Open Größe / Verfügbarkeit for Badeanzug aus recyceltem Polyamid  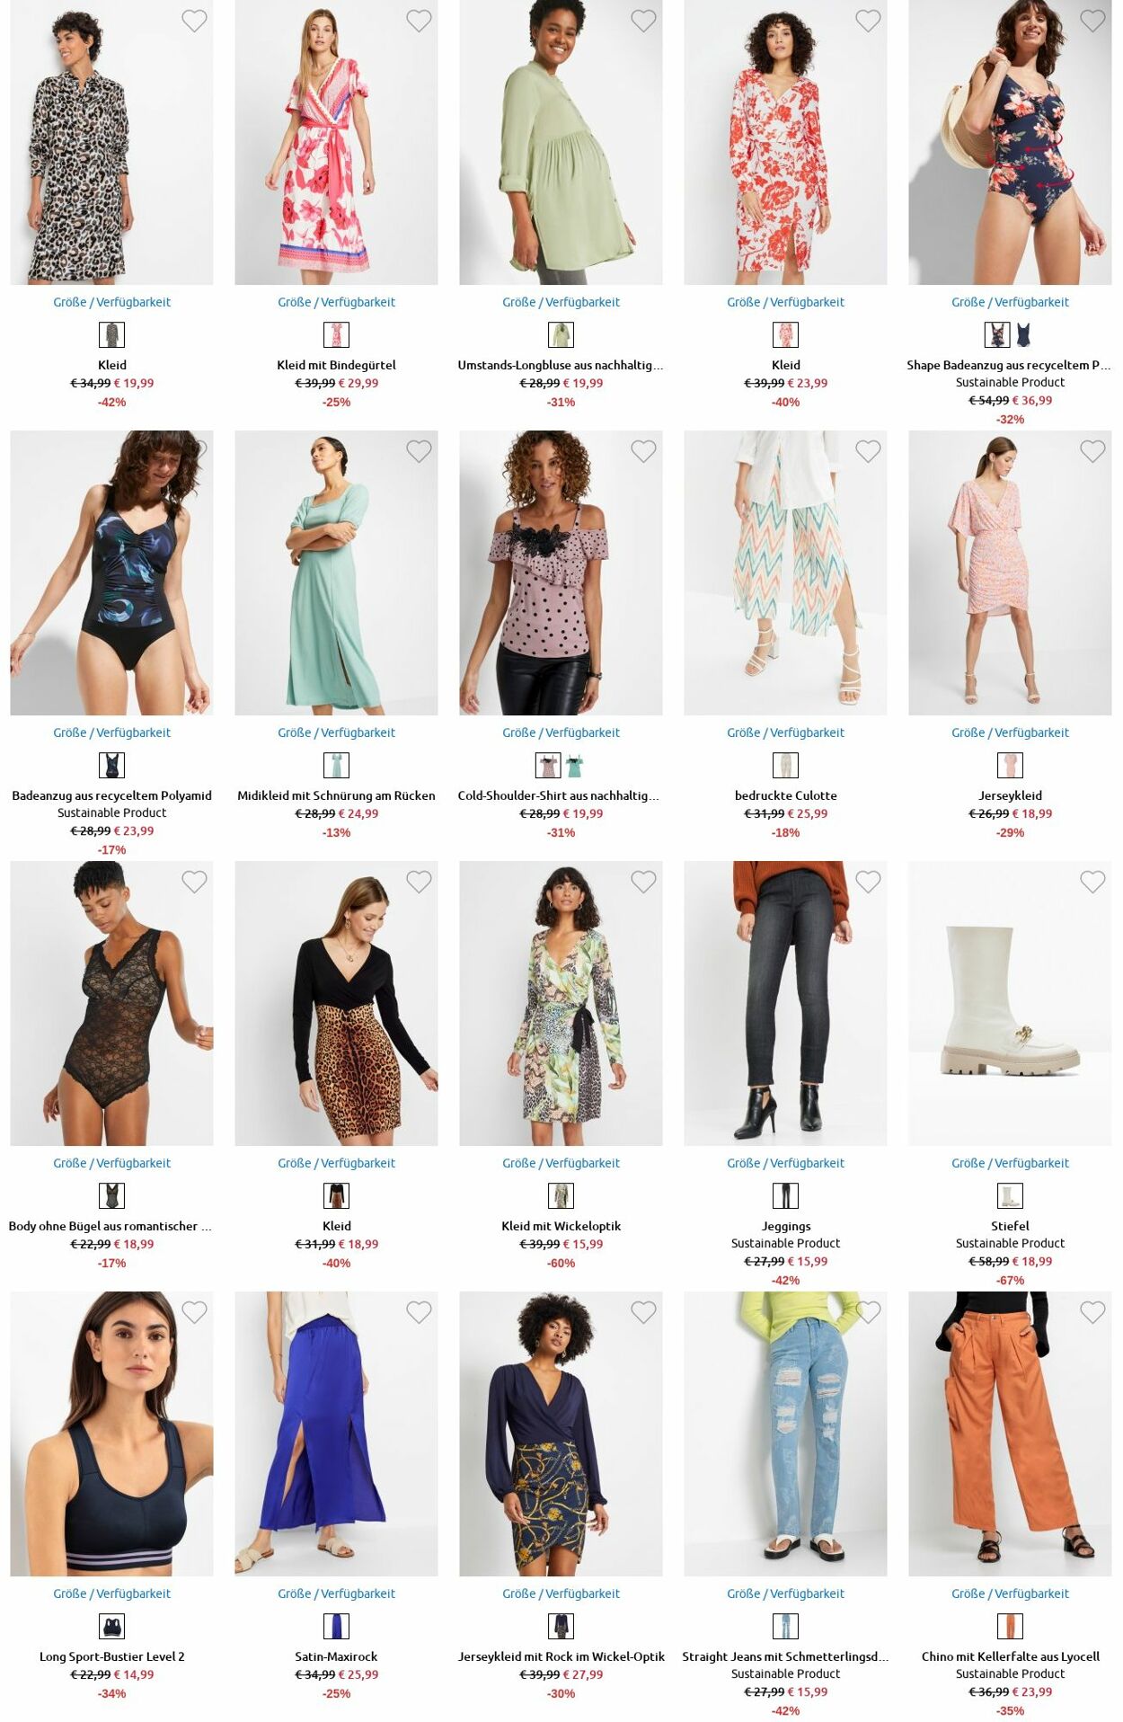[x=111, y=732]
